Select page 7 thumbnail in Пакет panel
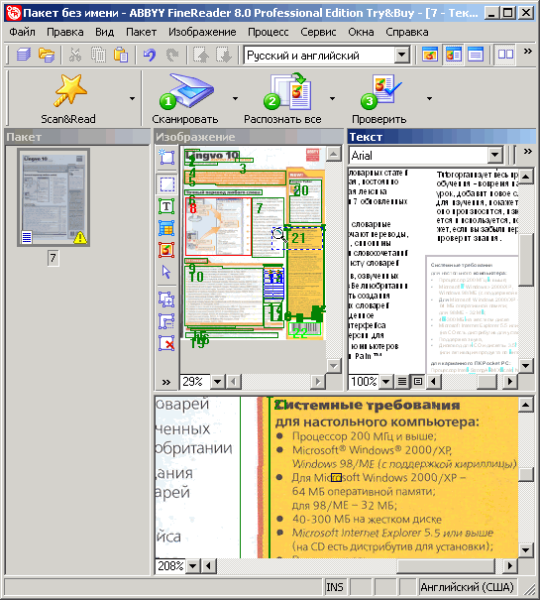Screen dimensions: 540x600 coord(54,197)
